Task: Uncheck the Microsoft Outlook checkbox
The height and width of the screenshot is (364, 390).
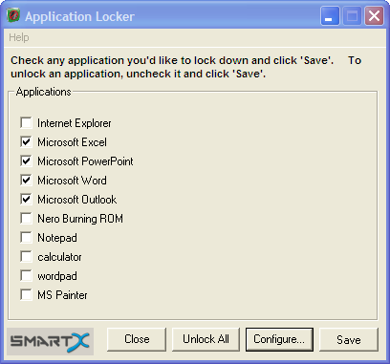Action: click(x=26, y=199)
